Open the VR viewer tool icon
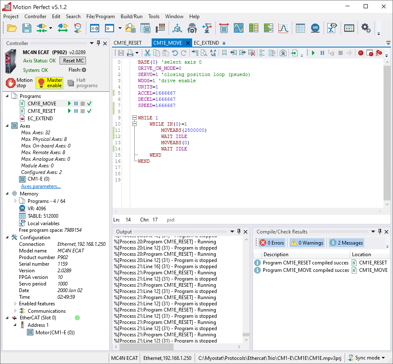This screenshot has height=364, width=393. [x=315, y=28]
